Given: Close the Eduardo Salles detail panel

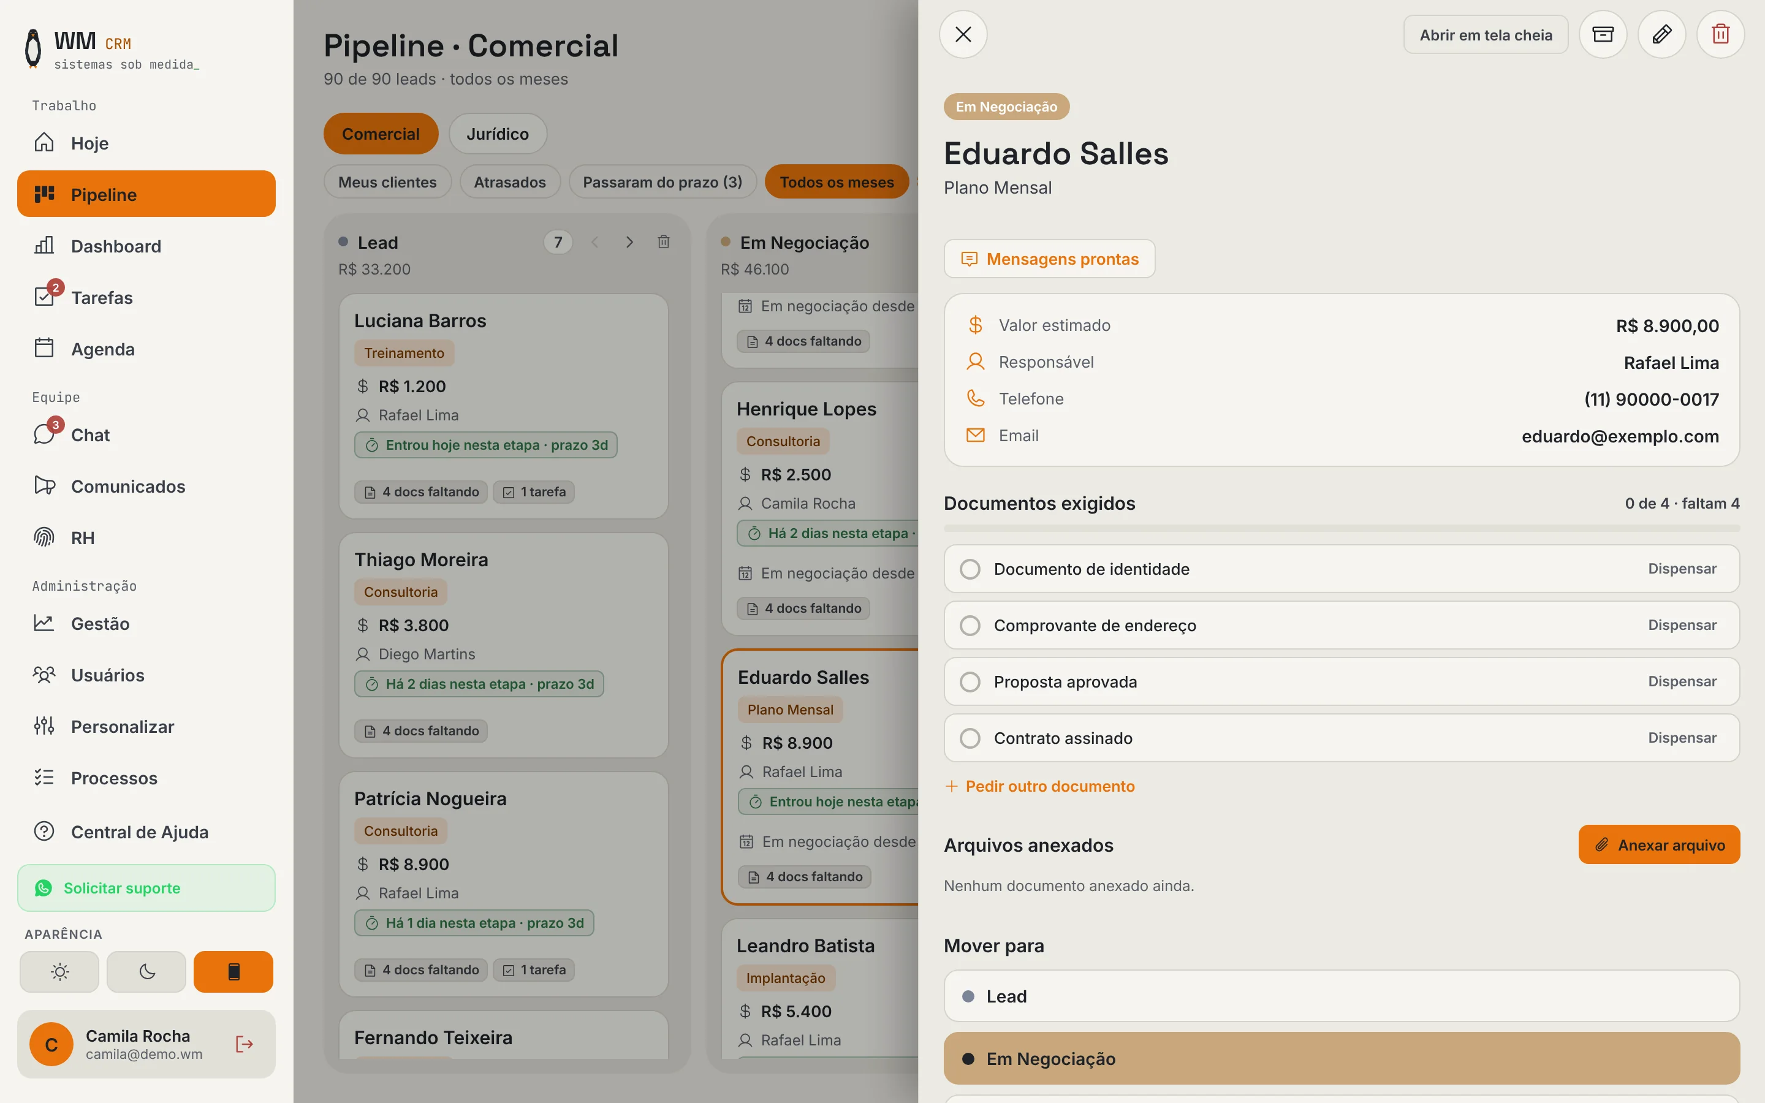Looking at the screenshot, I should (963, 34).
